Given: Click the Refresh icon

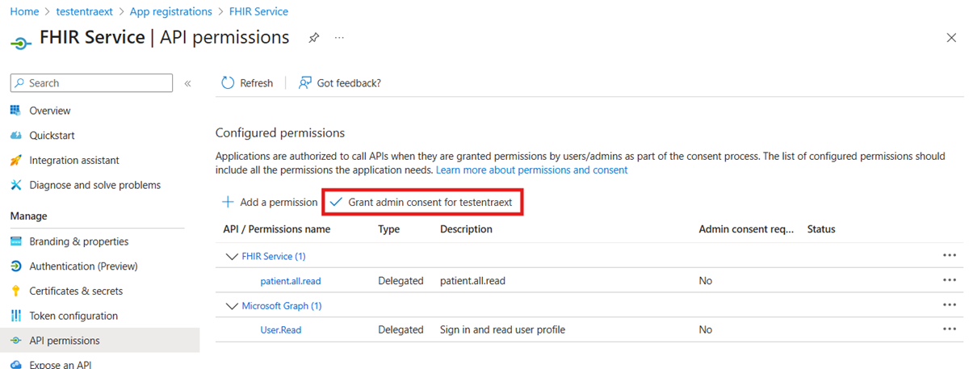Looking at the screenshot, I should pos(228,83).
